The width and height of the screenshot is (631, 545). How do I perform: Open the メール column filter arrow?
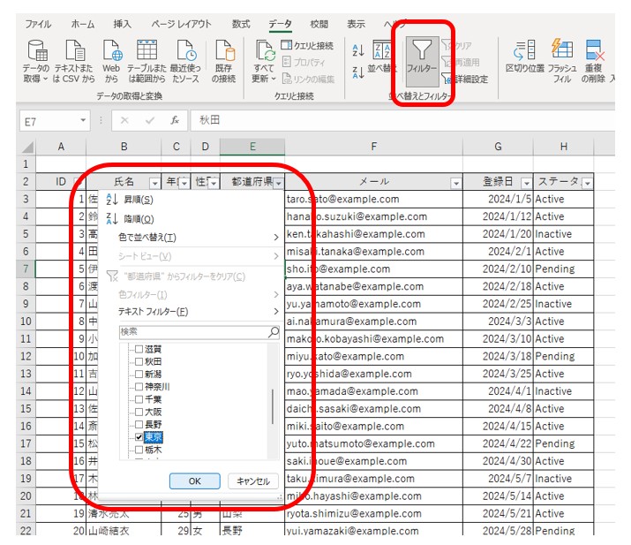(456, 183)
